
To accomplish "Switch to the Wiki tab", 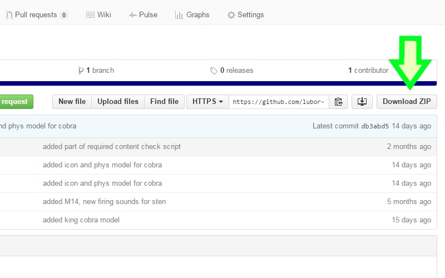I will 104,15.
